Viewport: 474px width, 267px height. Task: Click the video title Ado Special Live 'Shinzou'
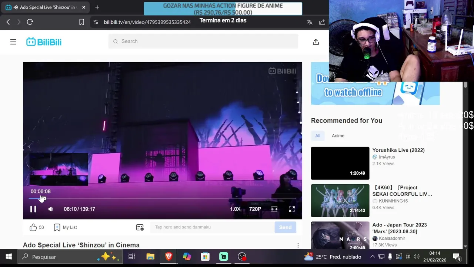pos(81,245)
